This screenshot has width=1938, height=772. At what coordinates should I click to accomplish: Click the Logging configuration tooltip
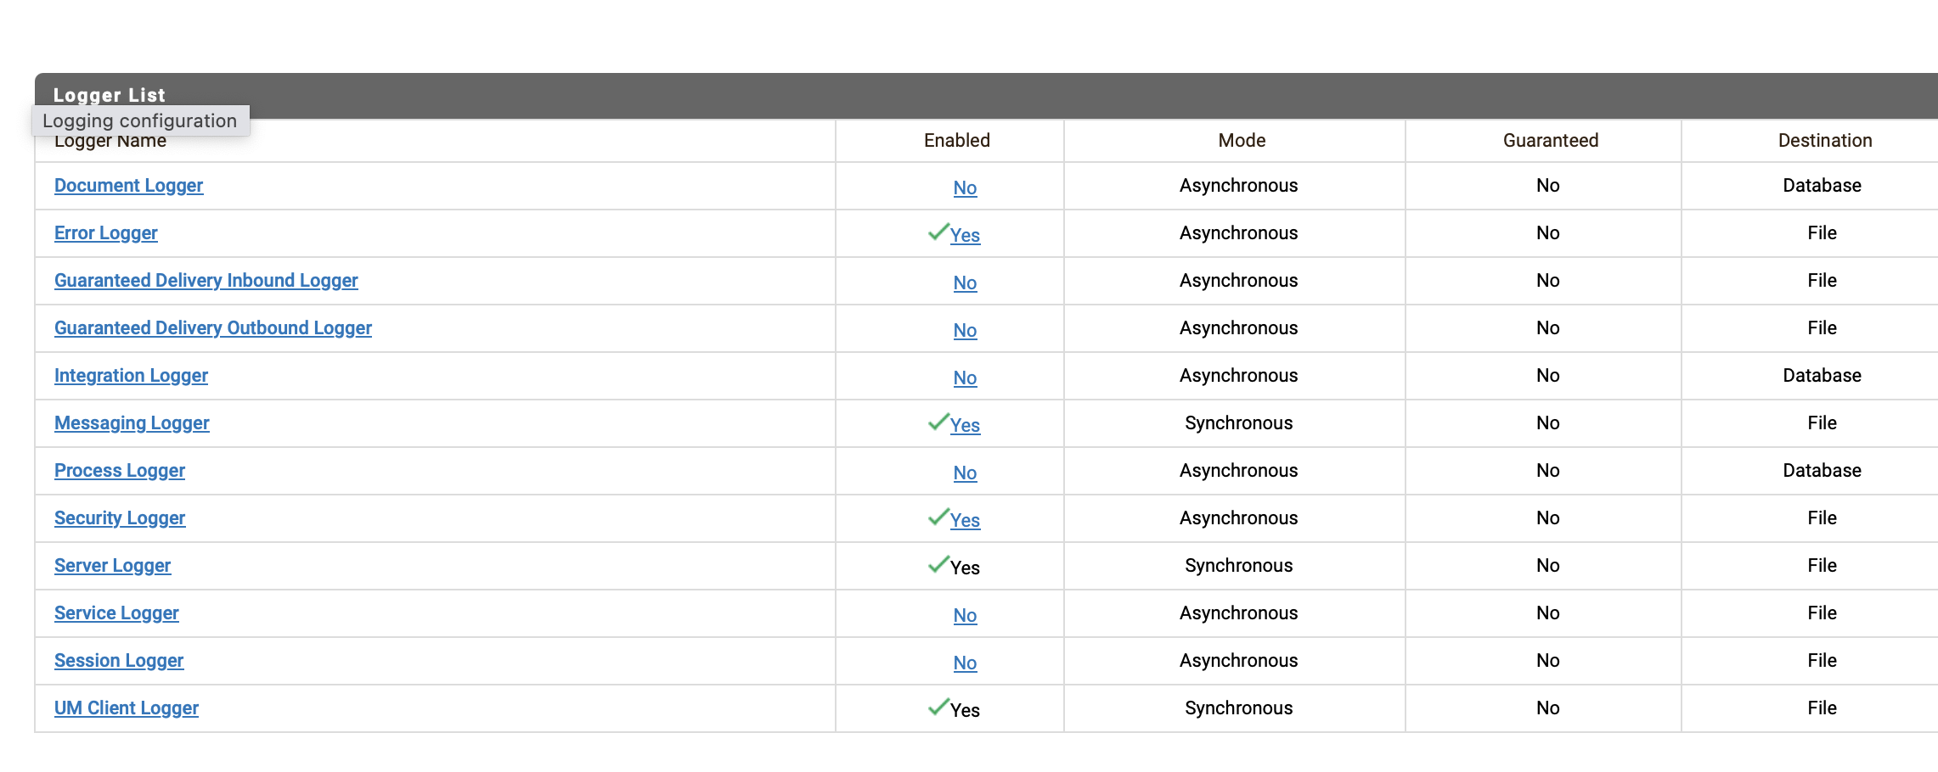coord(140,120)
